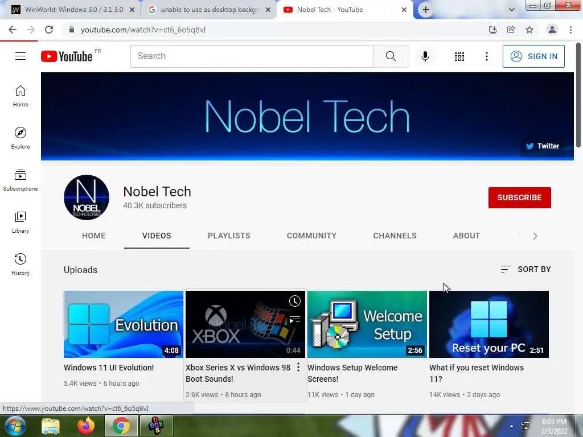Open Subscriptions in the sidebar
Viewport: 583px width, 437px height.
click(20, 180)
